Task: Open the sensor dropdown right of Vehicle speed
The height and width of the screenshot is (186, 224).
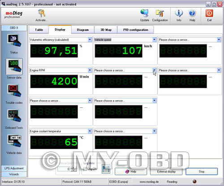Action: coord(219,40)
